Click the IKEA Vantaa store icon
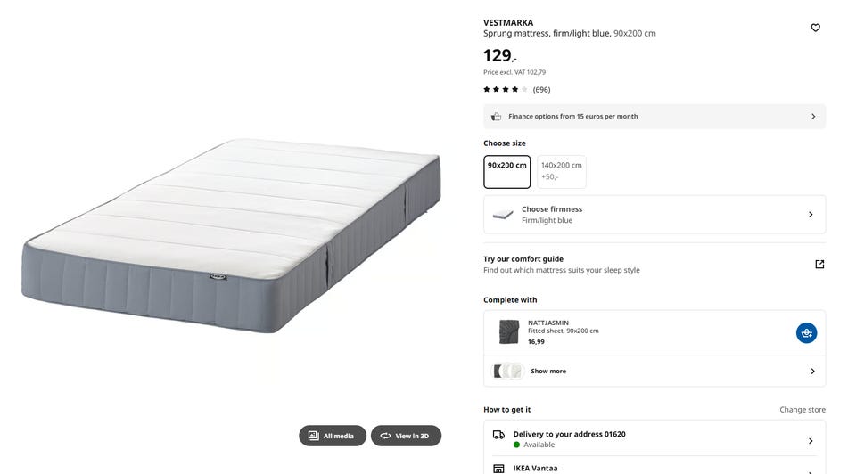Image resolution: width=856 pixels, height=474 pixels. 498,469
